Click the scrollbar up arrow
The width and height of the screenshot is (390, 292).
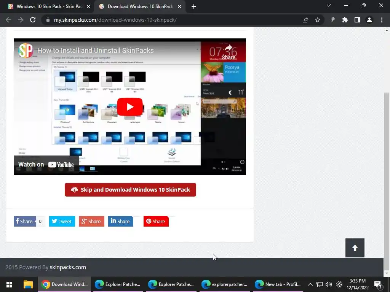pos(387,30)
